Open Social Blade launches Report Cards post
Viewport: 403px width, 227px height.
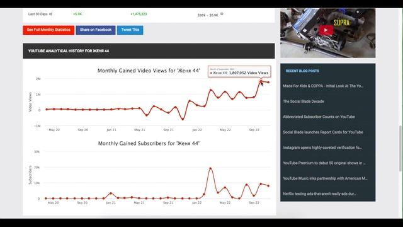point(323,132)
